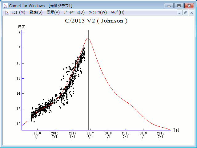Close the inner 光度グラフ1 child window
Screen dimensions: 197x148
(191, 13)
